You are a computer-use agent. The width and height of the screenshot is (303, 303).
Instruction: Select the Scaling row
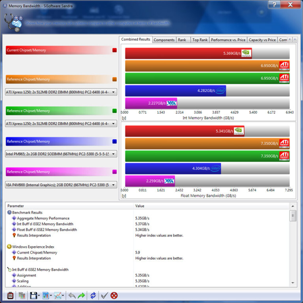[148, 281]
